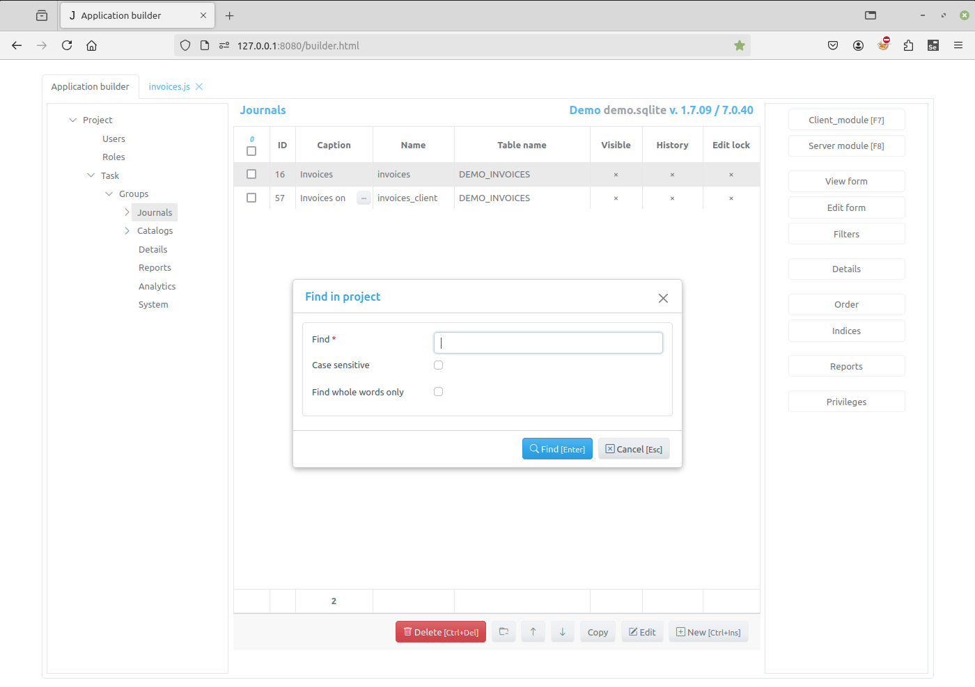Click the View form button
975x687 pixels.
click(846, 181)
